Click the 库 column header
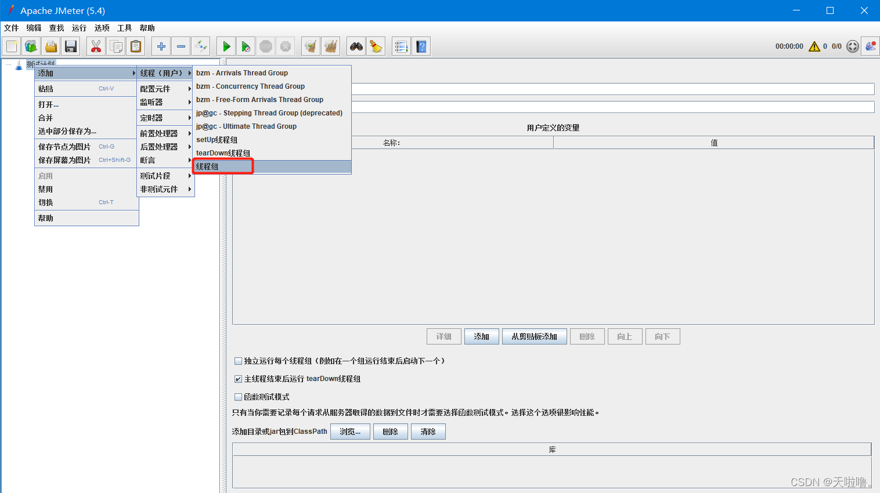Image resolution: width=880 pixels, height=493 pixels. (x=552, y=449)
